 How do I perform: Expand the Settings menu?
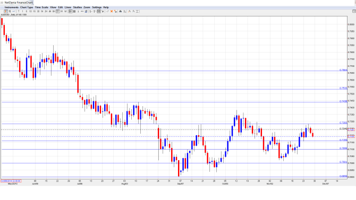(97, 7)
